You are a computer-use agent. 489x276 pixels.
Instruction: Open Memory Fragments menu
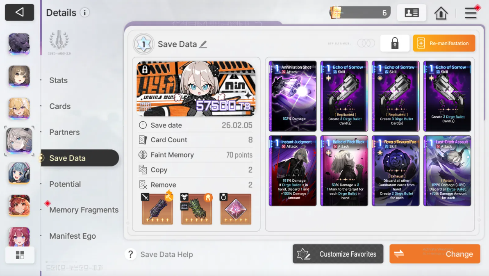pyautogui.click(x=84, y=210)
